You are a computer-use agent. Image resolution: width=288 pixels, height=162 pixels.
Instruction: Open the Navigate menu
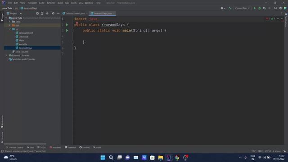click(32, 3)
